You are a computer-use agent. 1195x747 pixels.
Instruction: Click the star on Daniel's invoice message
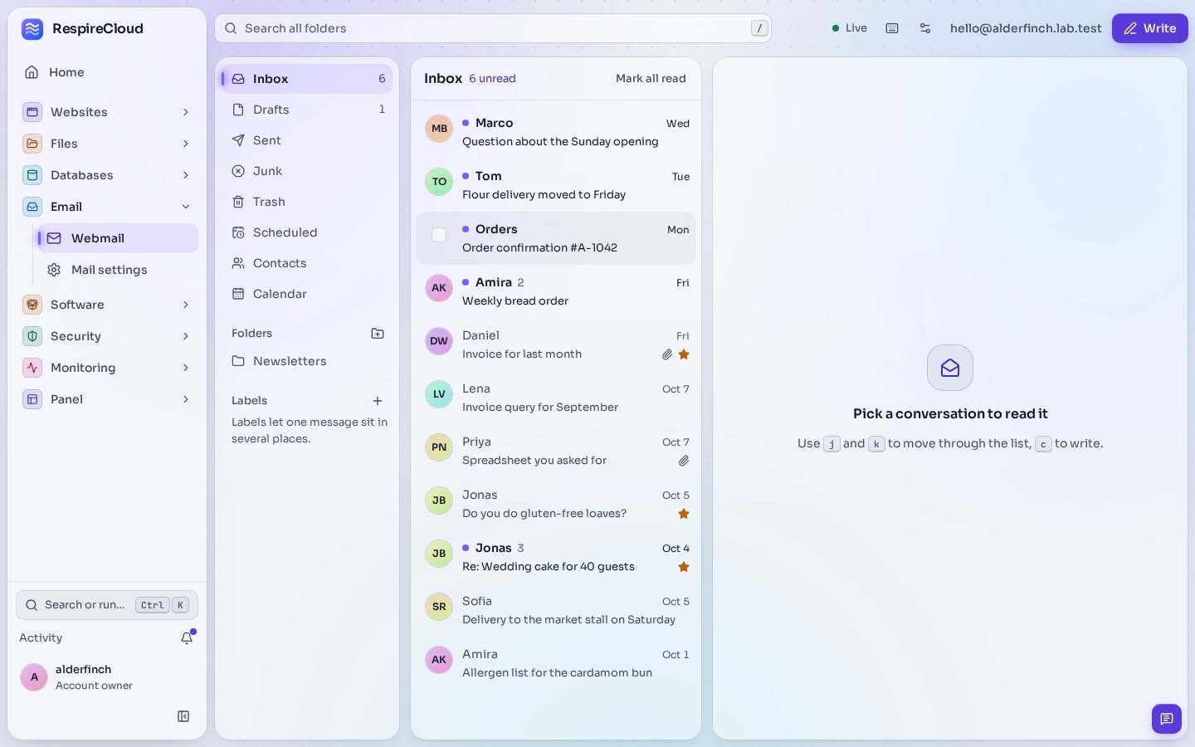coord(684,354)
